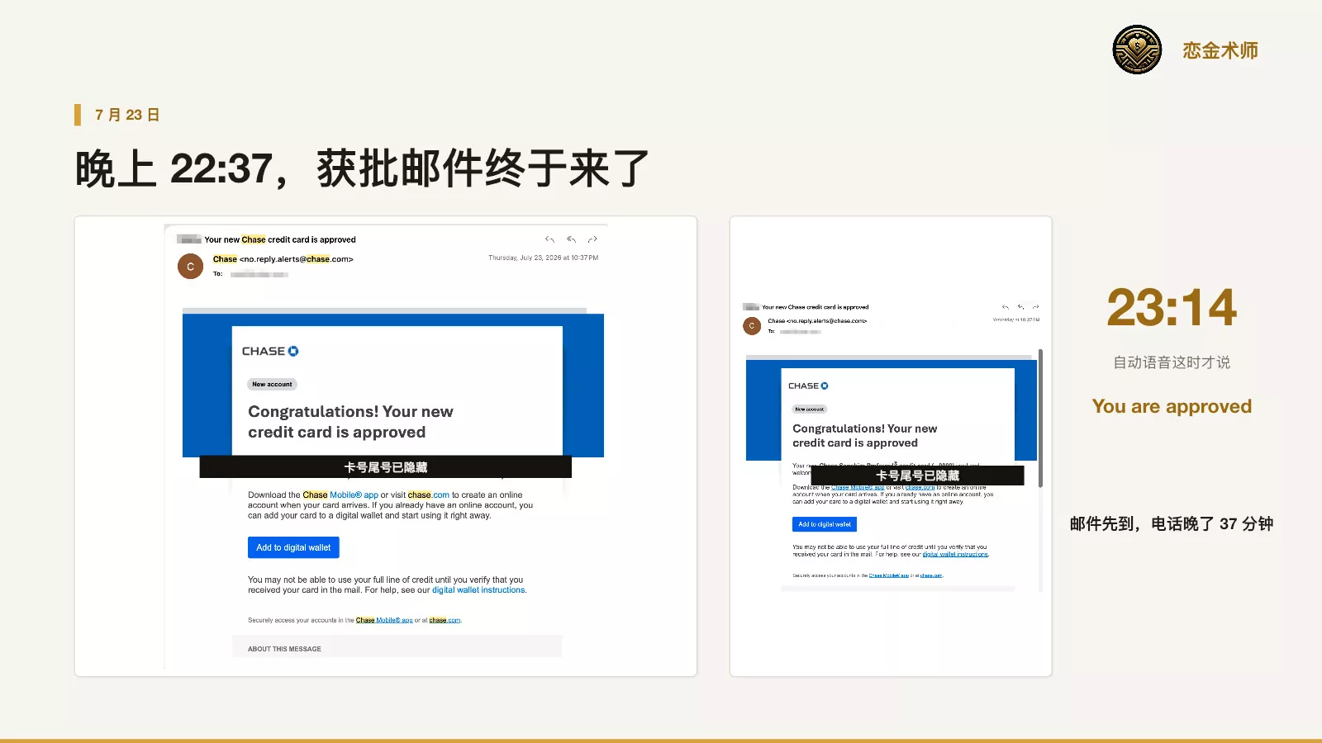Click heading 'Congratulations! Your new credit card is approved' right
Image resolution: width=1322 pixels, height=743 pixels.
(x=865, y=436)
